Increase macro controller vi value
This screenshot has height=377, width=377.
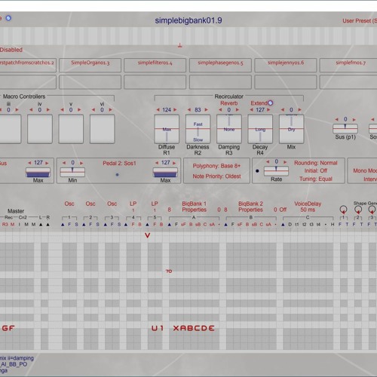pyautogui.click(x=111, y=110)
